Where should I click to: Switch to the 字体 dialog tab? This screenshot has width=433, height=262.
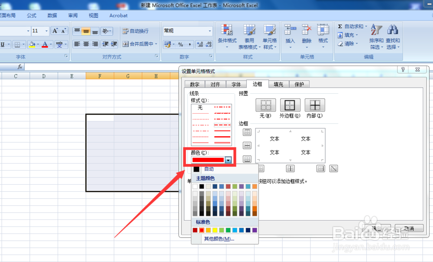236,85
